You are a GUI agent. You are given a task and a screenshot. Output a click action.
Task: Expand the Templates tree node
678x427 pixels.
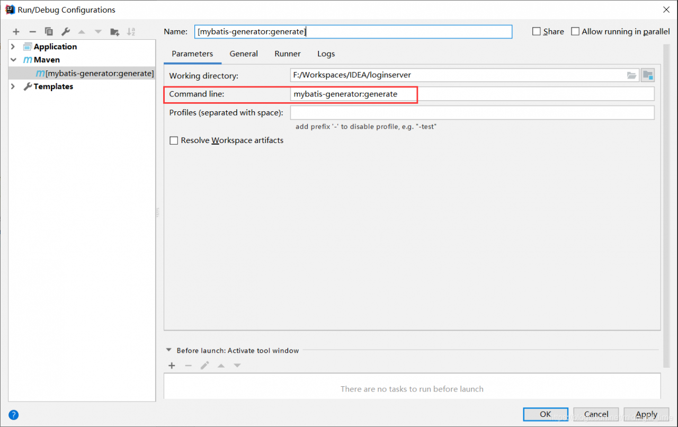(x=13, y=86)
